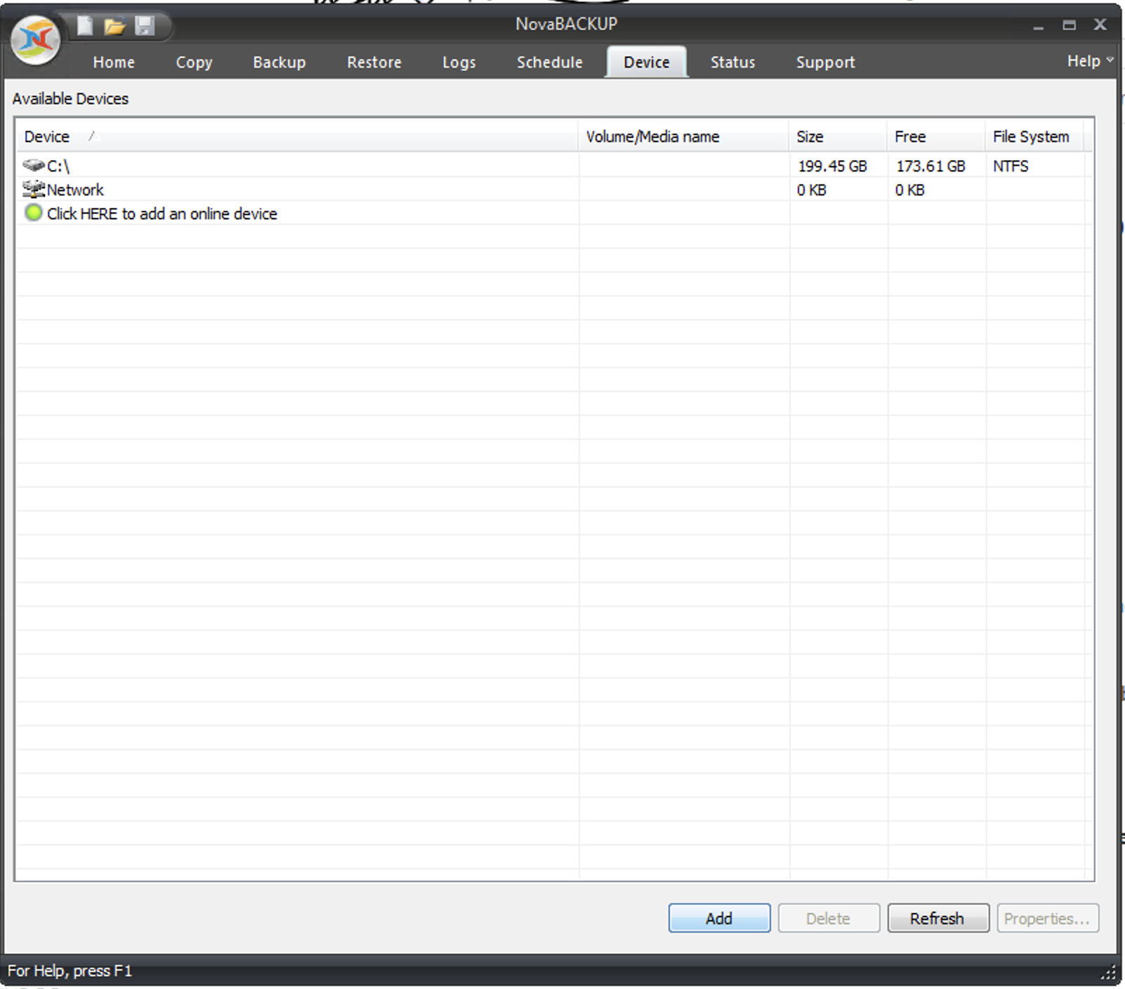The image size is (1125, 989).
Task: Click the Add button
Action: point(719,918)
